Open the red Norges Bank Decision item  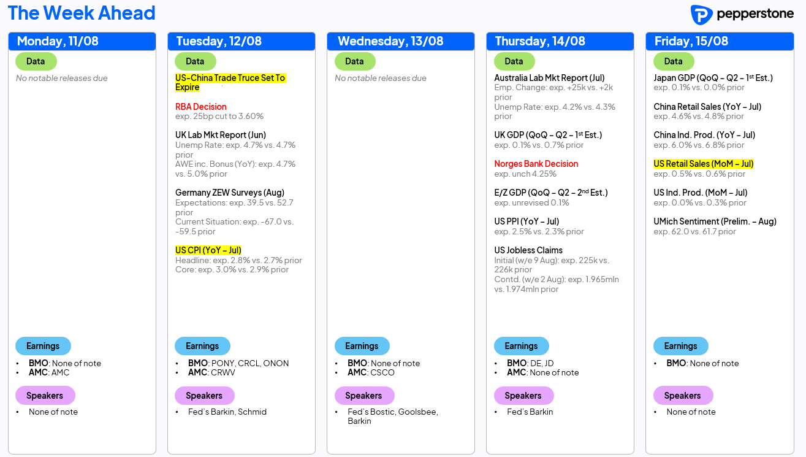point(536,164)
